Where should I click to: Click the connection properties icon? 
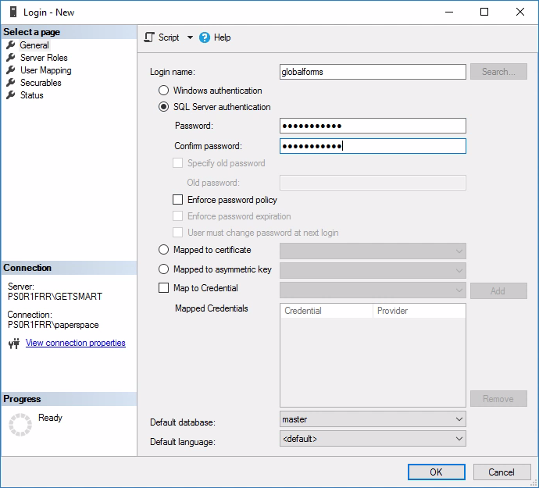14,344
